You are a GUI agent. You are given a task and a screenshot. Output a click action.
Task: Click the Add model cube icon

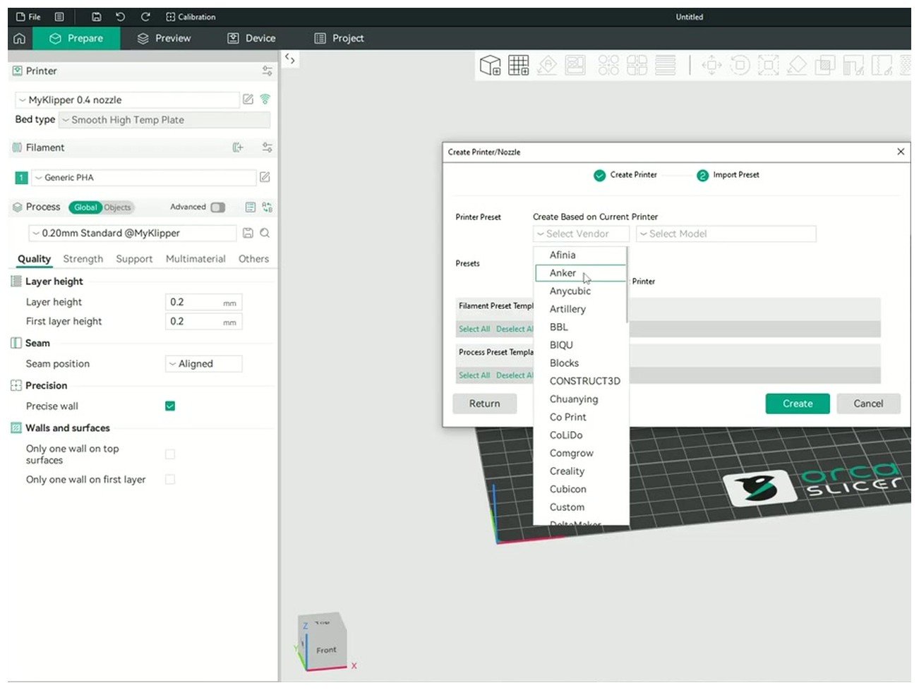pyautogui.click(x=490, y=66)
